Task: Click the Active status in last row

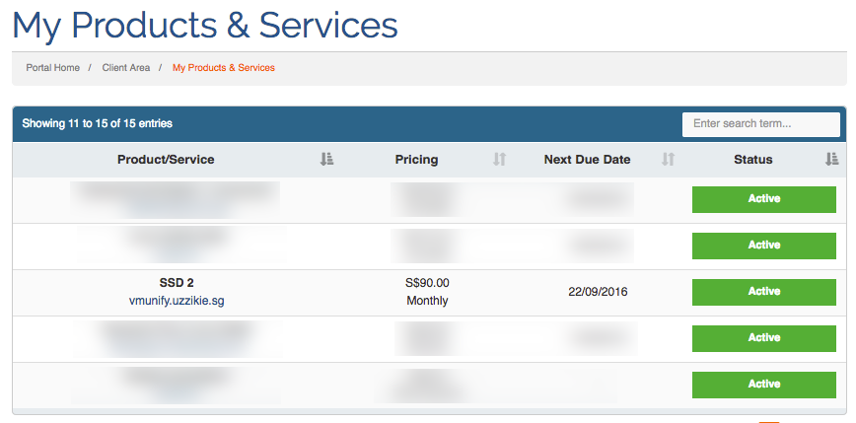Action: coord(764,385)
